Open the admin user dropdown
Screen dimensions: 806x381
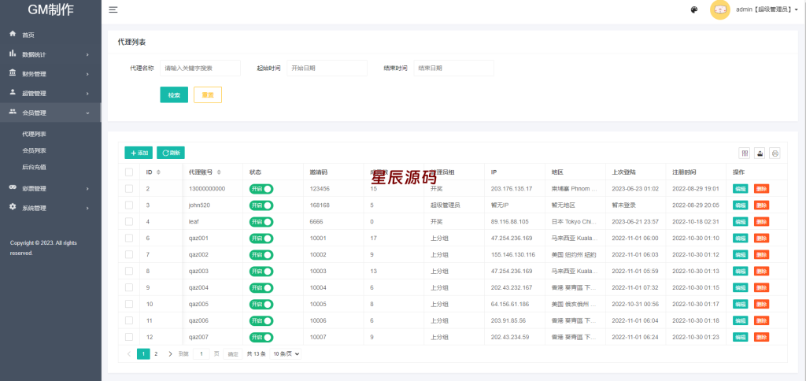coord(767,9)
